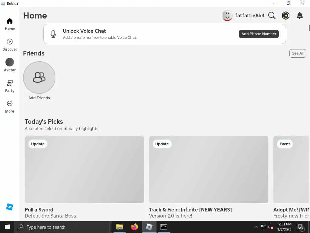Open Firefox from the taskbar
The height and width of the screenshot is (233, 310).
(x=134, y=227)
